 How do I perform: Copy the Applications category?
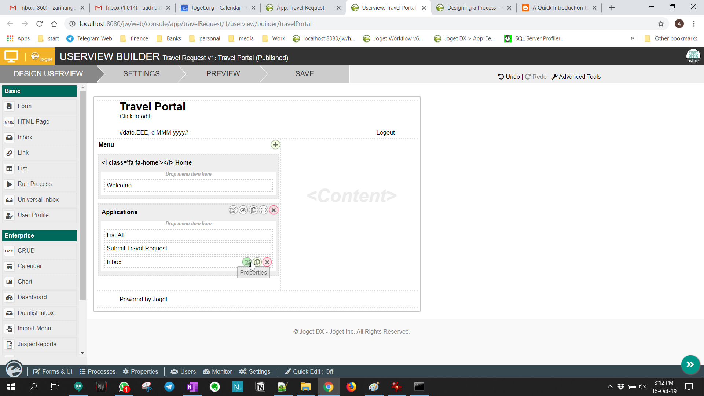click(x=253, y=210)
